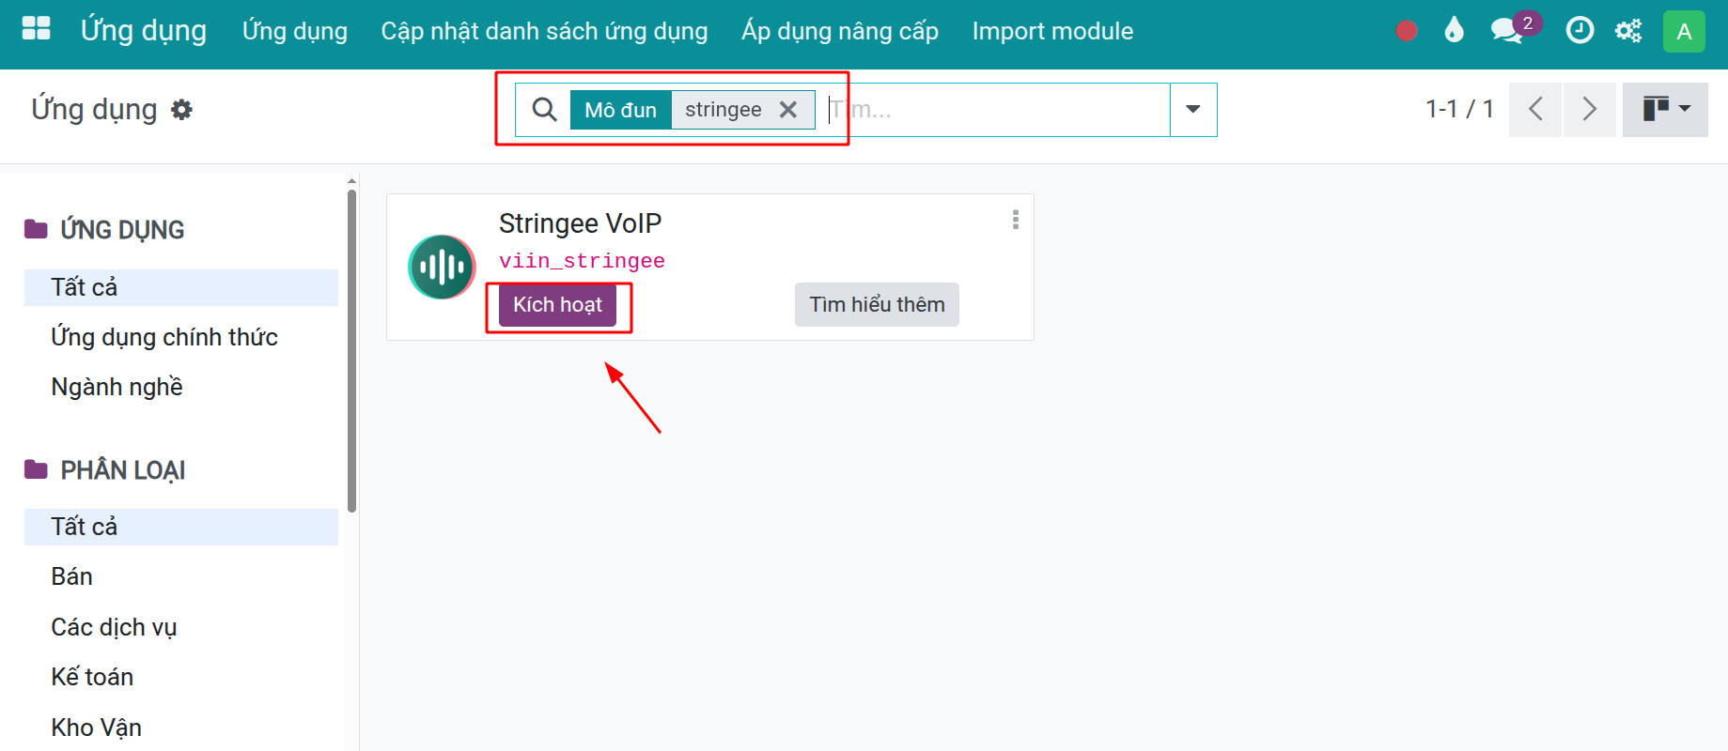Go to next page of results

point(1589,109)
